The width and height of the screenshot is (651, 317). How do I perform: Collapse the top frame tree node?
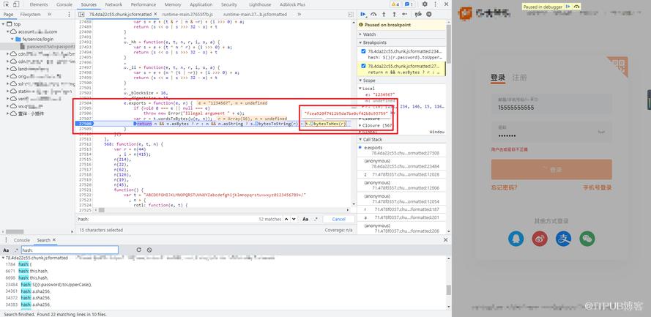tap(4, 24)
